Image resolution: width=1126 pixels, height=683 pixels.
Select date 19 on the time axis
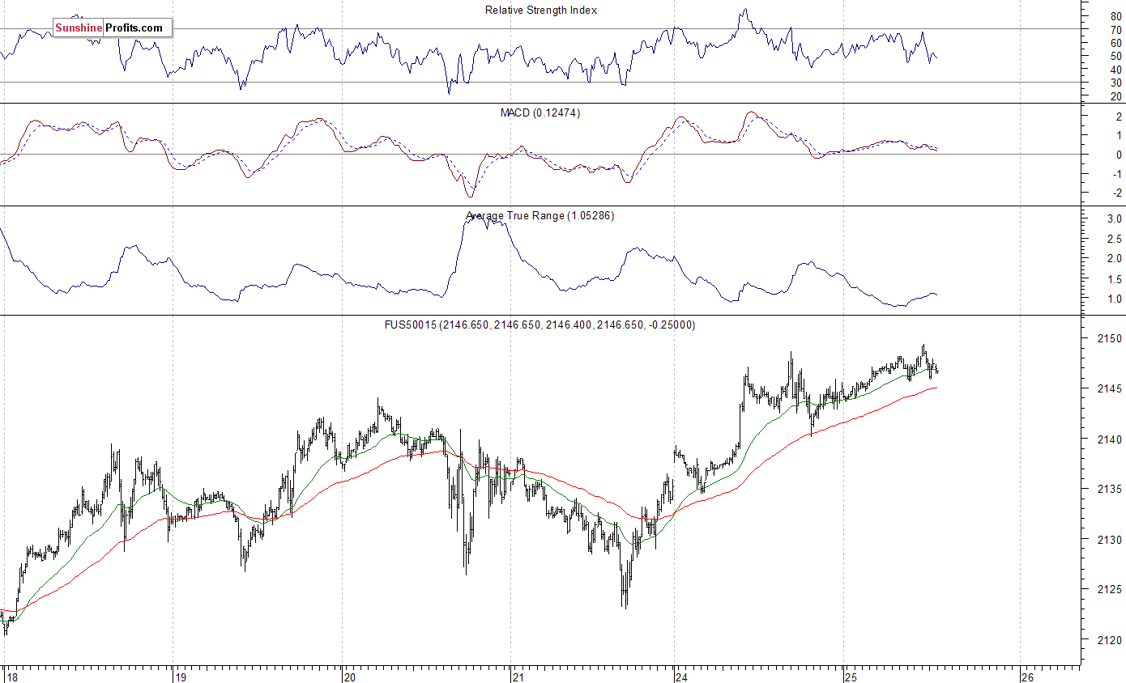[x=181, y=677]
